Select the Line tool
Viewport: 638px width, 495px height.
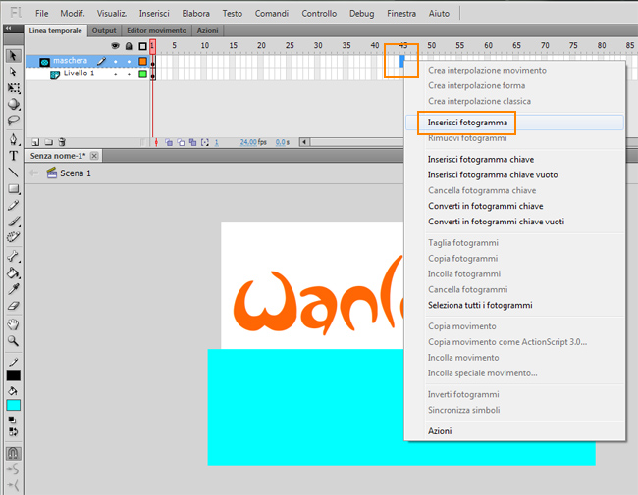point(13,173)
